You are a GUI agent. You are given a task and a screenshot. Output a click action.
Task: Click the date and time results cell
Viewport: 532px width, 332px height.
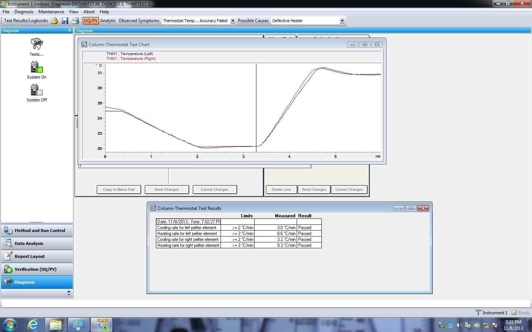click(188, 222)
